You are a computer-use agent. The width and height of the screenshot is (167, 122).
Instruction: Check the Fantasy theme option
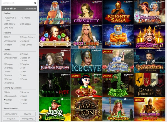click(x=5, y=68)
